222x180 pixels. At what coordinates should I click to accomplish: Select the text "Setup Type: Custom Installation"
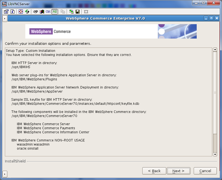pyautogui.click(x=30, y=51)
